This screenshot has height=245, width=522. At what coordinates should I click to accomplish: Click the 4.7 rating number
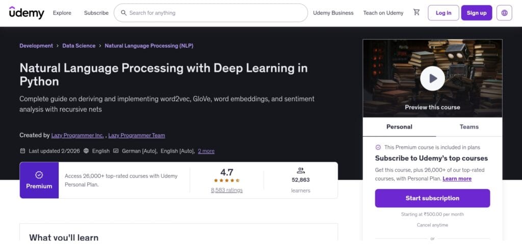(227, 172)
